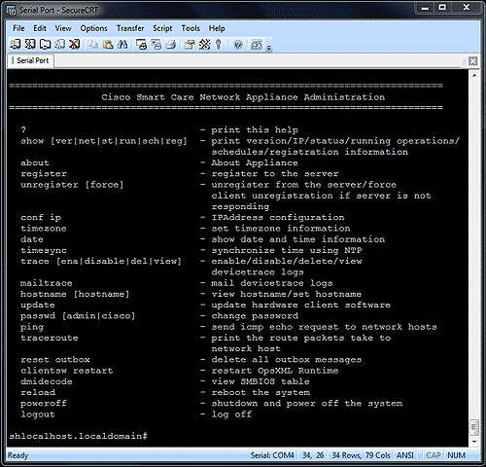Click the 'mailtrace' command text

click(47, 283)
